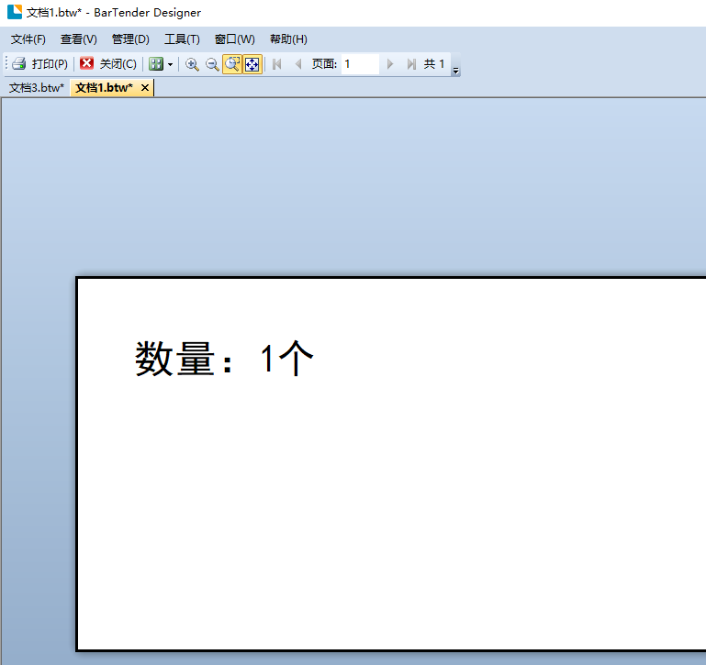Open the 工具(T) menu
The image size is (706, 665).
pyautogui.click(x=182, y=39)
